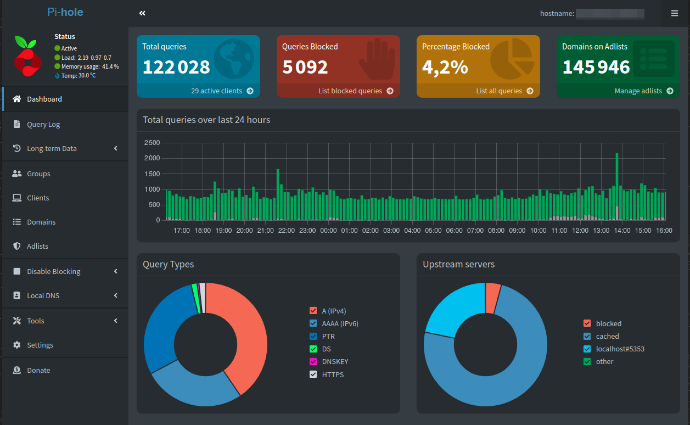This screenshot has width=690, height=425.
Task: Click the tallest bar near 14:00
Action: click(617, 186)
